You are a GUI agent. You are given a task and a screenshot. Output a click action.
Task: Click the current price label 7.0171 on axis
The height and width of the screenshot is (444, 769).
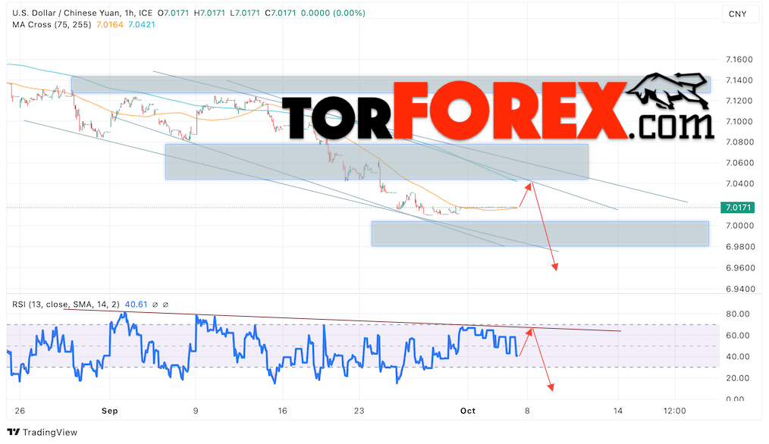(737, 208)
